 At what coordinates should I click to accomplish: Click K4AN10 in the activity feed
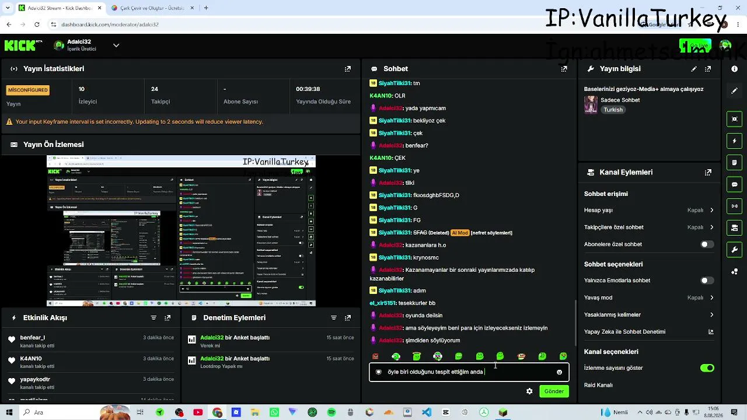pyautogui.click(x=31, y=359)
